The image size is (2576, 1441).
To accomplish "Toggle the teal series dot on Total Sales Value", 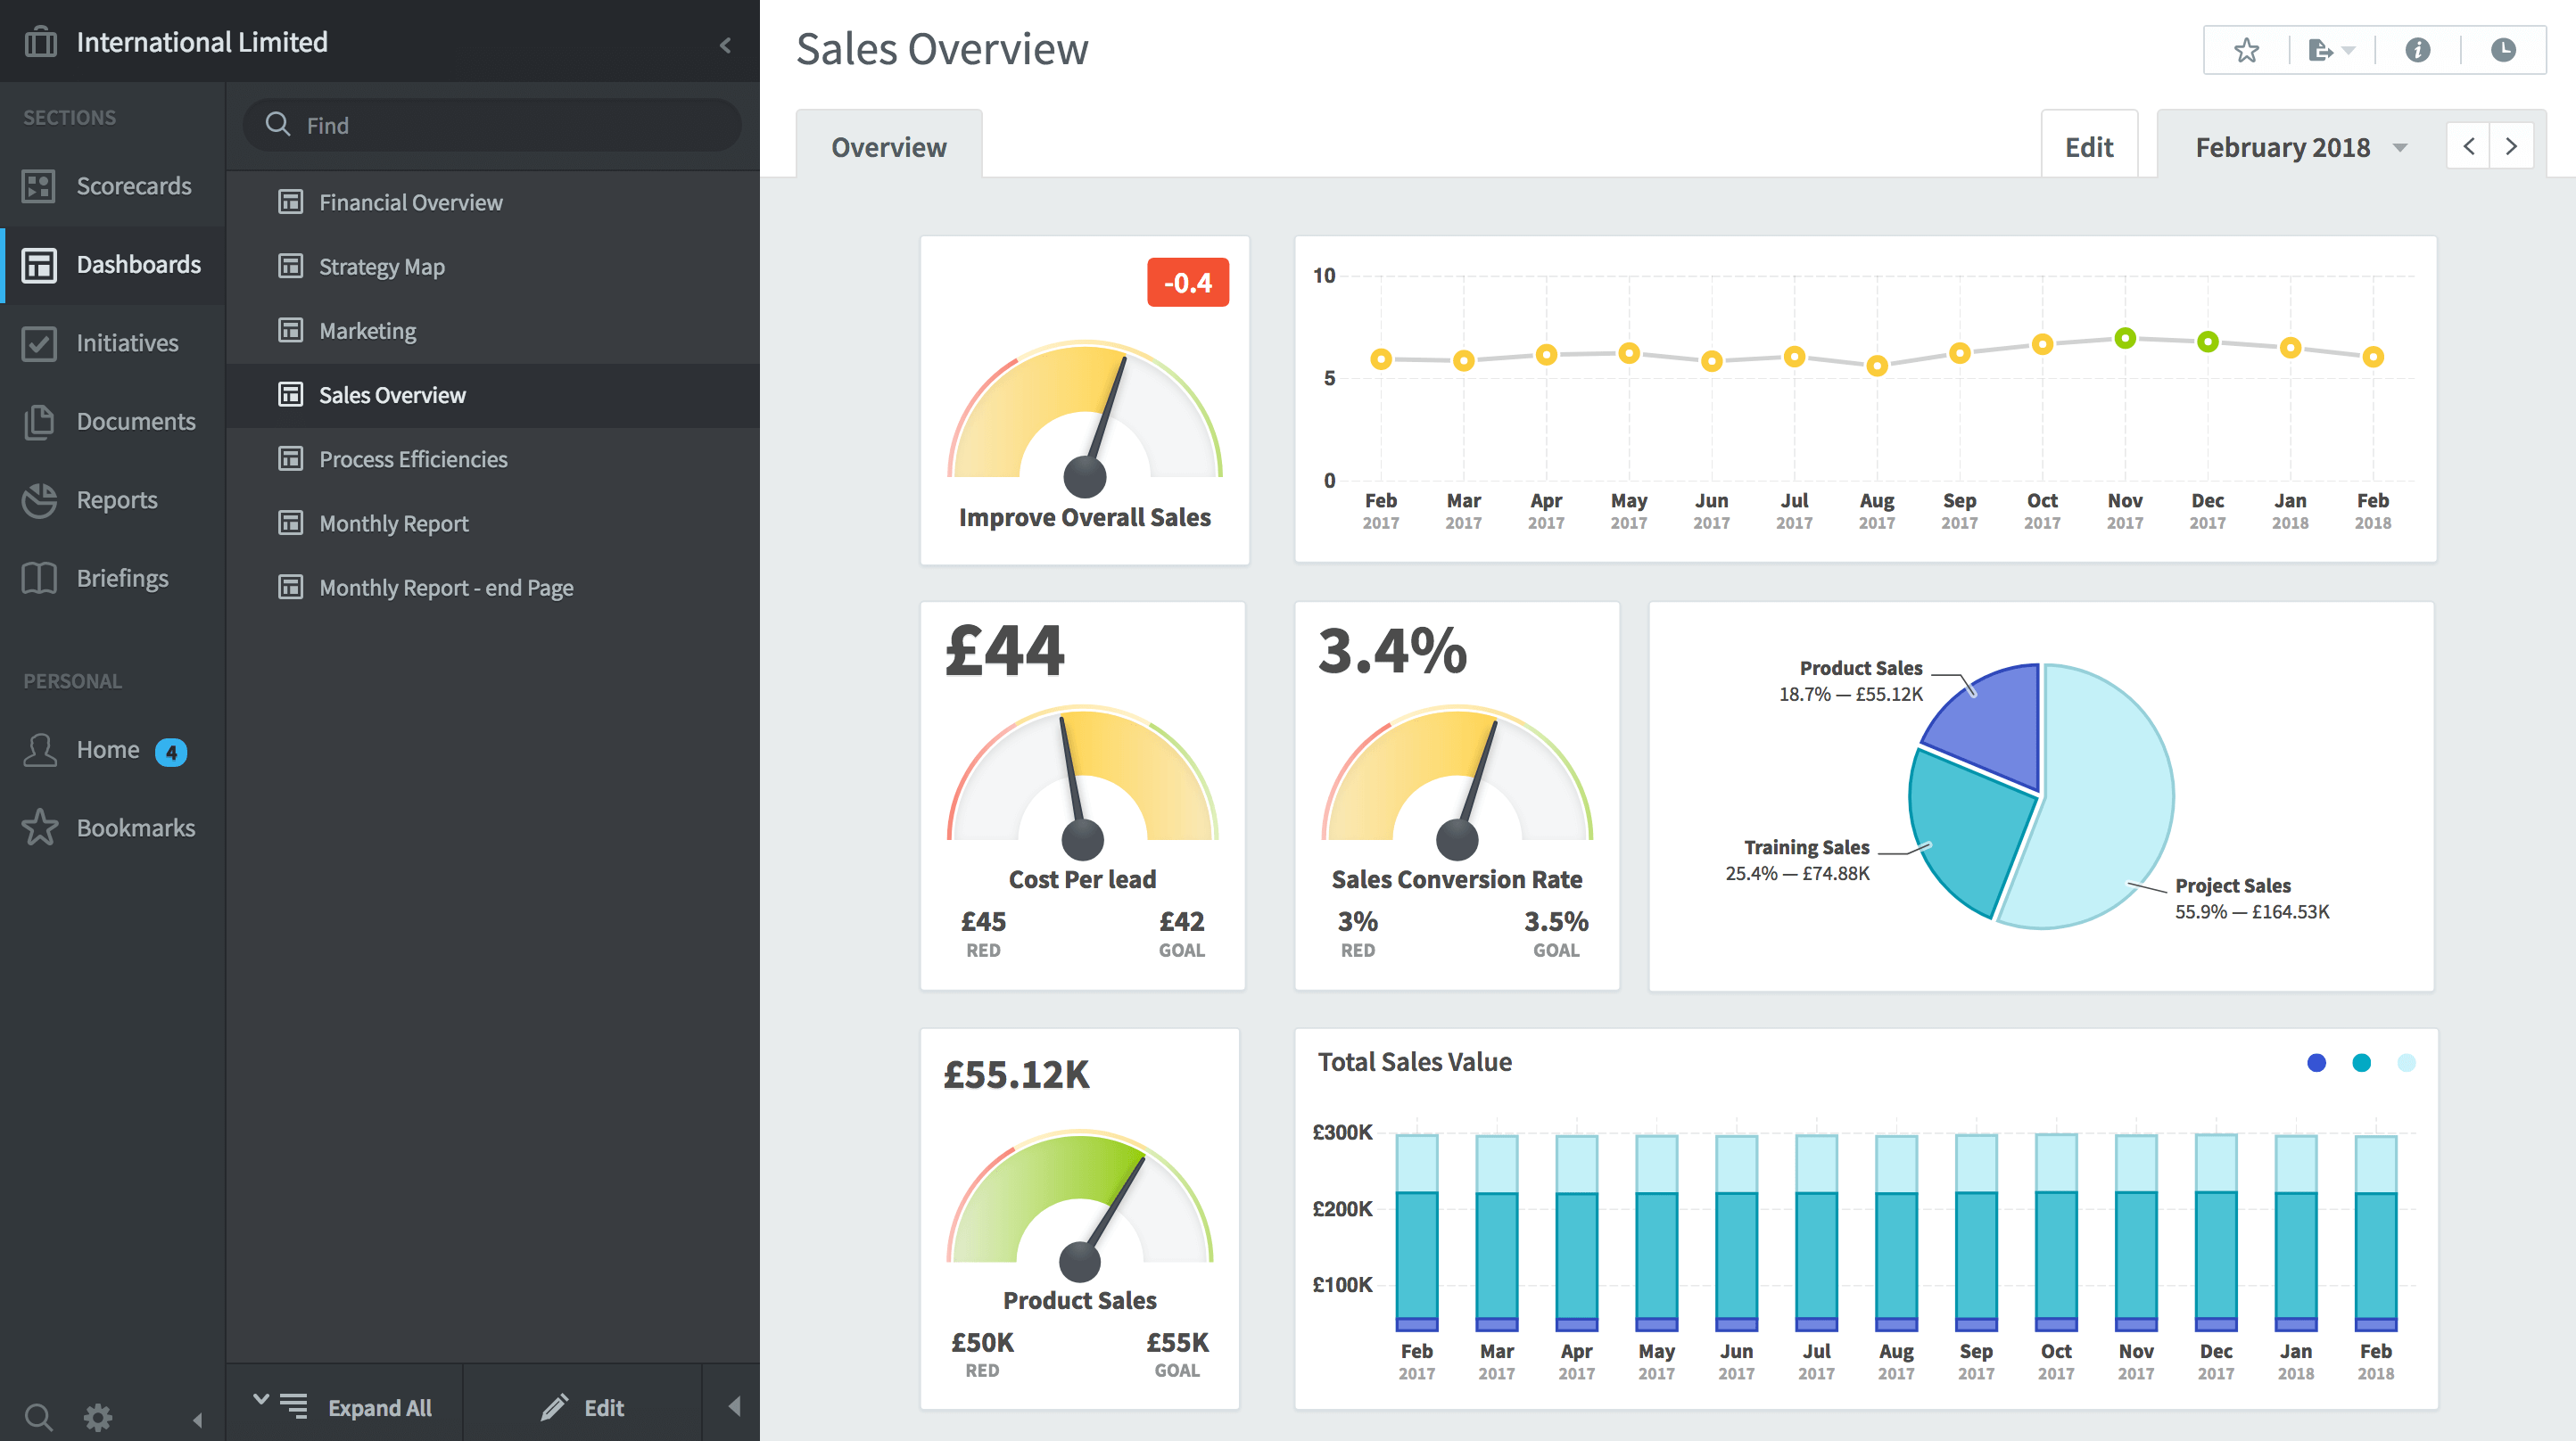I will tap(2361, 1063).
